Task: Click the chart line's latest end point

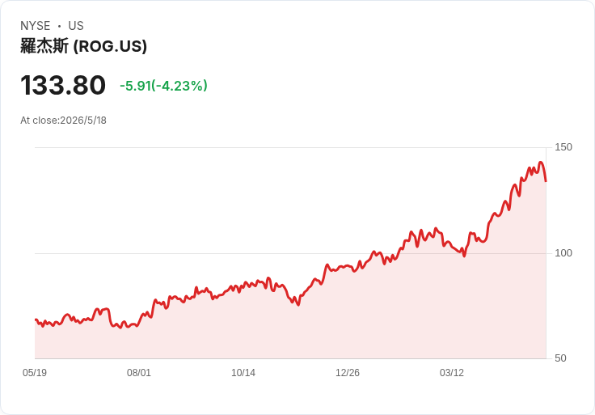Action: pos(546,181)
